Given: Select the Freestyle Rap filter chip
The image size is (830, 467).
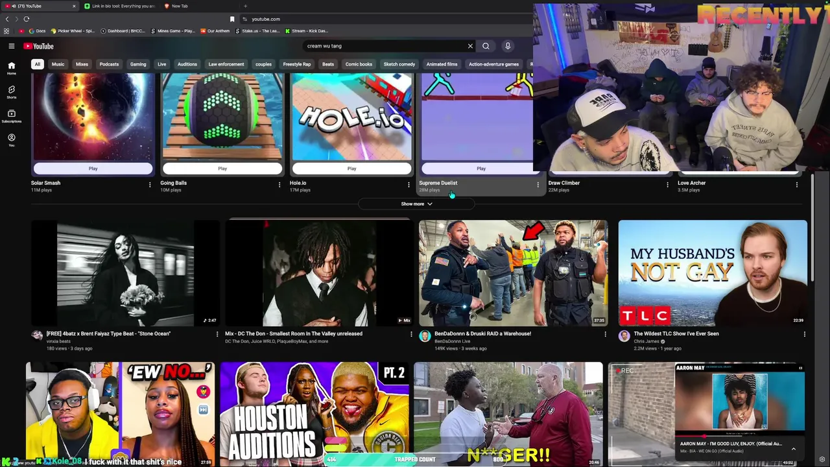Looking at the screenshot, I should tap(297, 64).
